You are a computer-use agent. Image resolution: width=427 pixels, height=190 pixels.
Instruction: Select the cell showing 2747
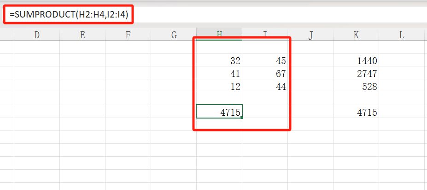point(356,73)
